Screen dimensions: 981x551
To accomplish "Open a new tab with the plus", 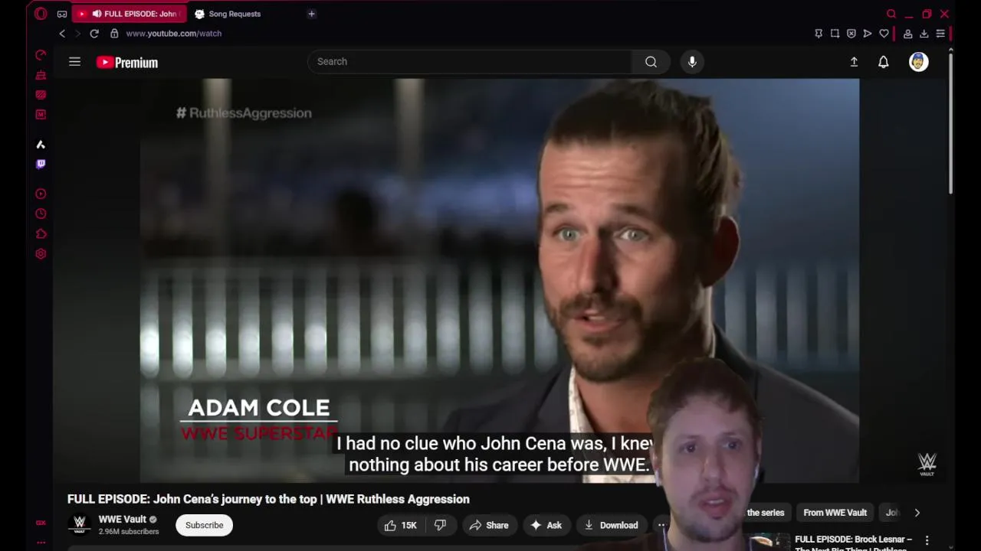I will pyautogui.click(x=311, y=14).
